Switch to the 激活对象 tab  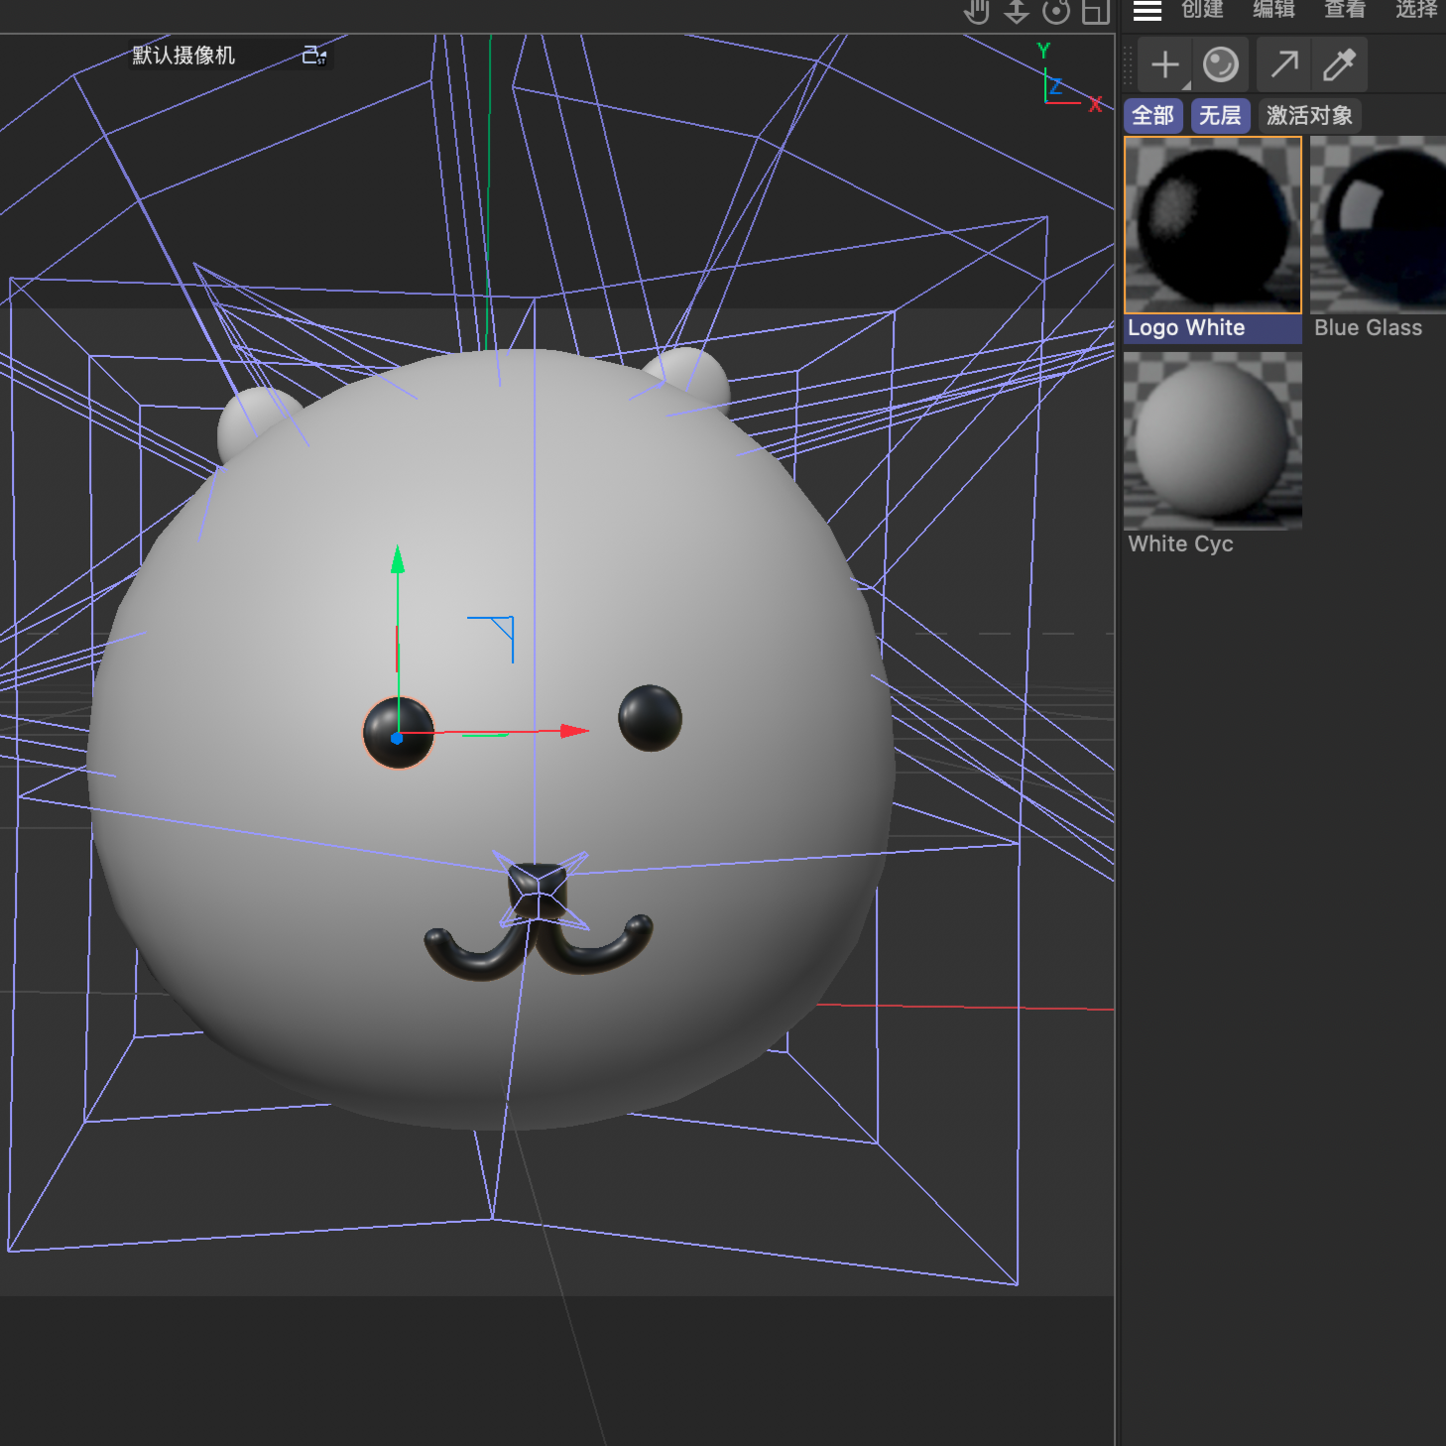1309,116
